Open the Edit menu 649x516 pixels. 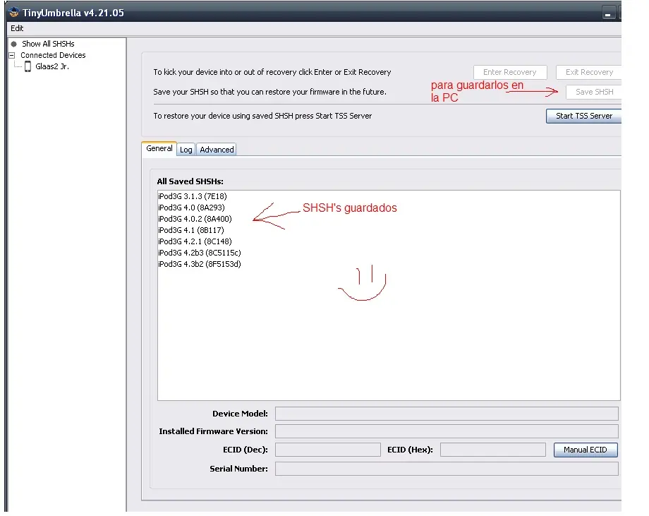click(x=17, y=28)
